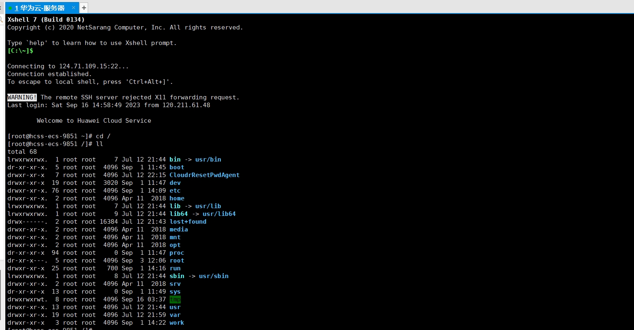Click the var directory name
The width and height of the screenshot is (634, 330).
pyautogui.click(x=175, y=315)
